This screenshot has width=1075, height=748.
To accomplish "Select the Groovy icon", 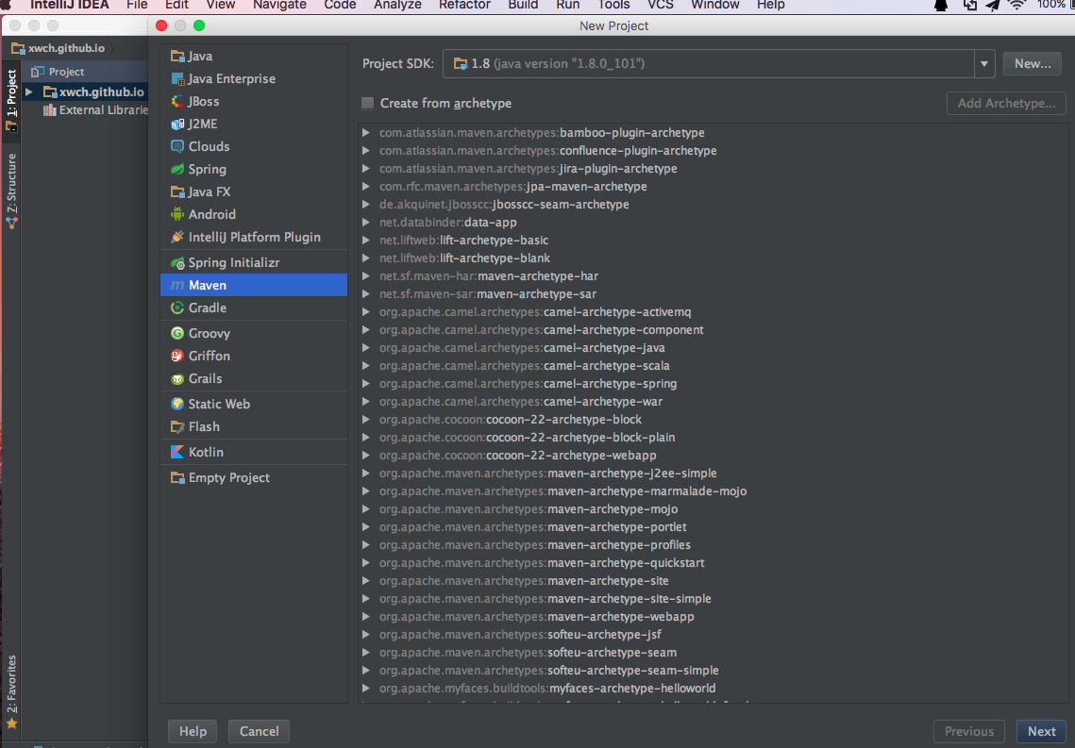I will pos(177,333).
